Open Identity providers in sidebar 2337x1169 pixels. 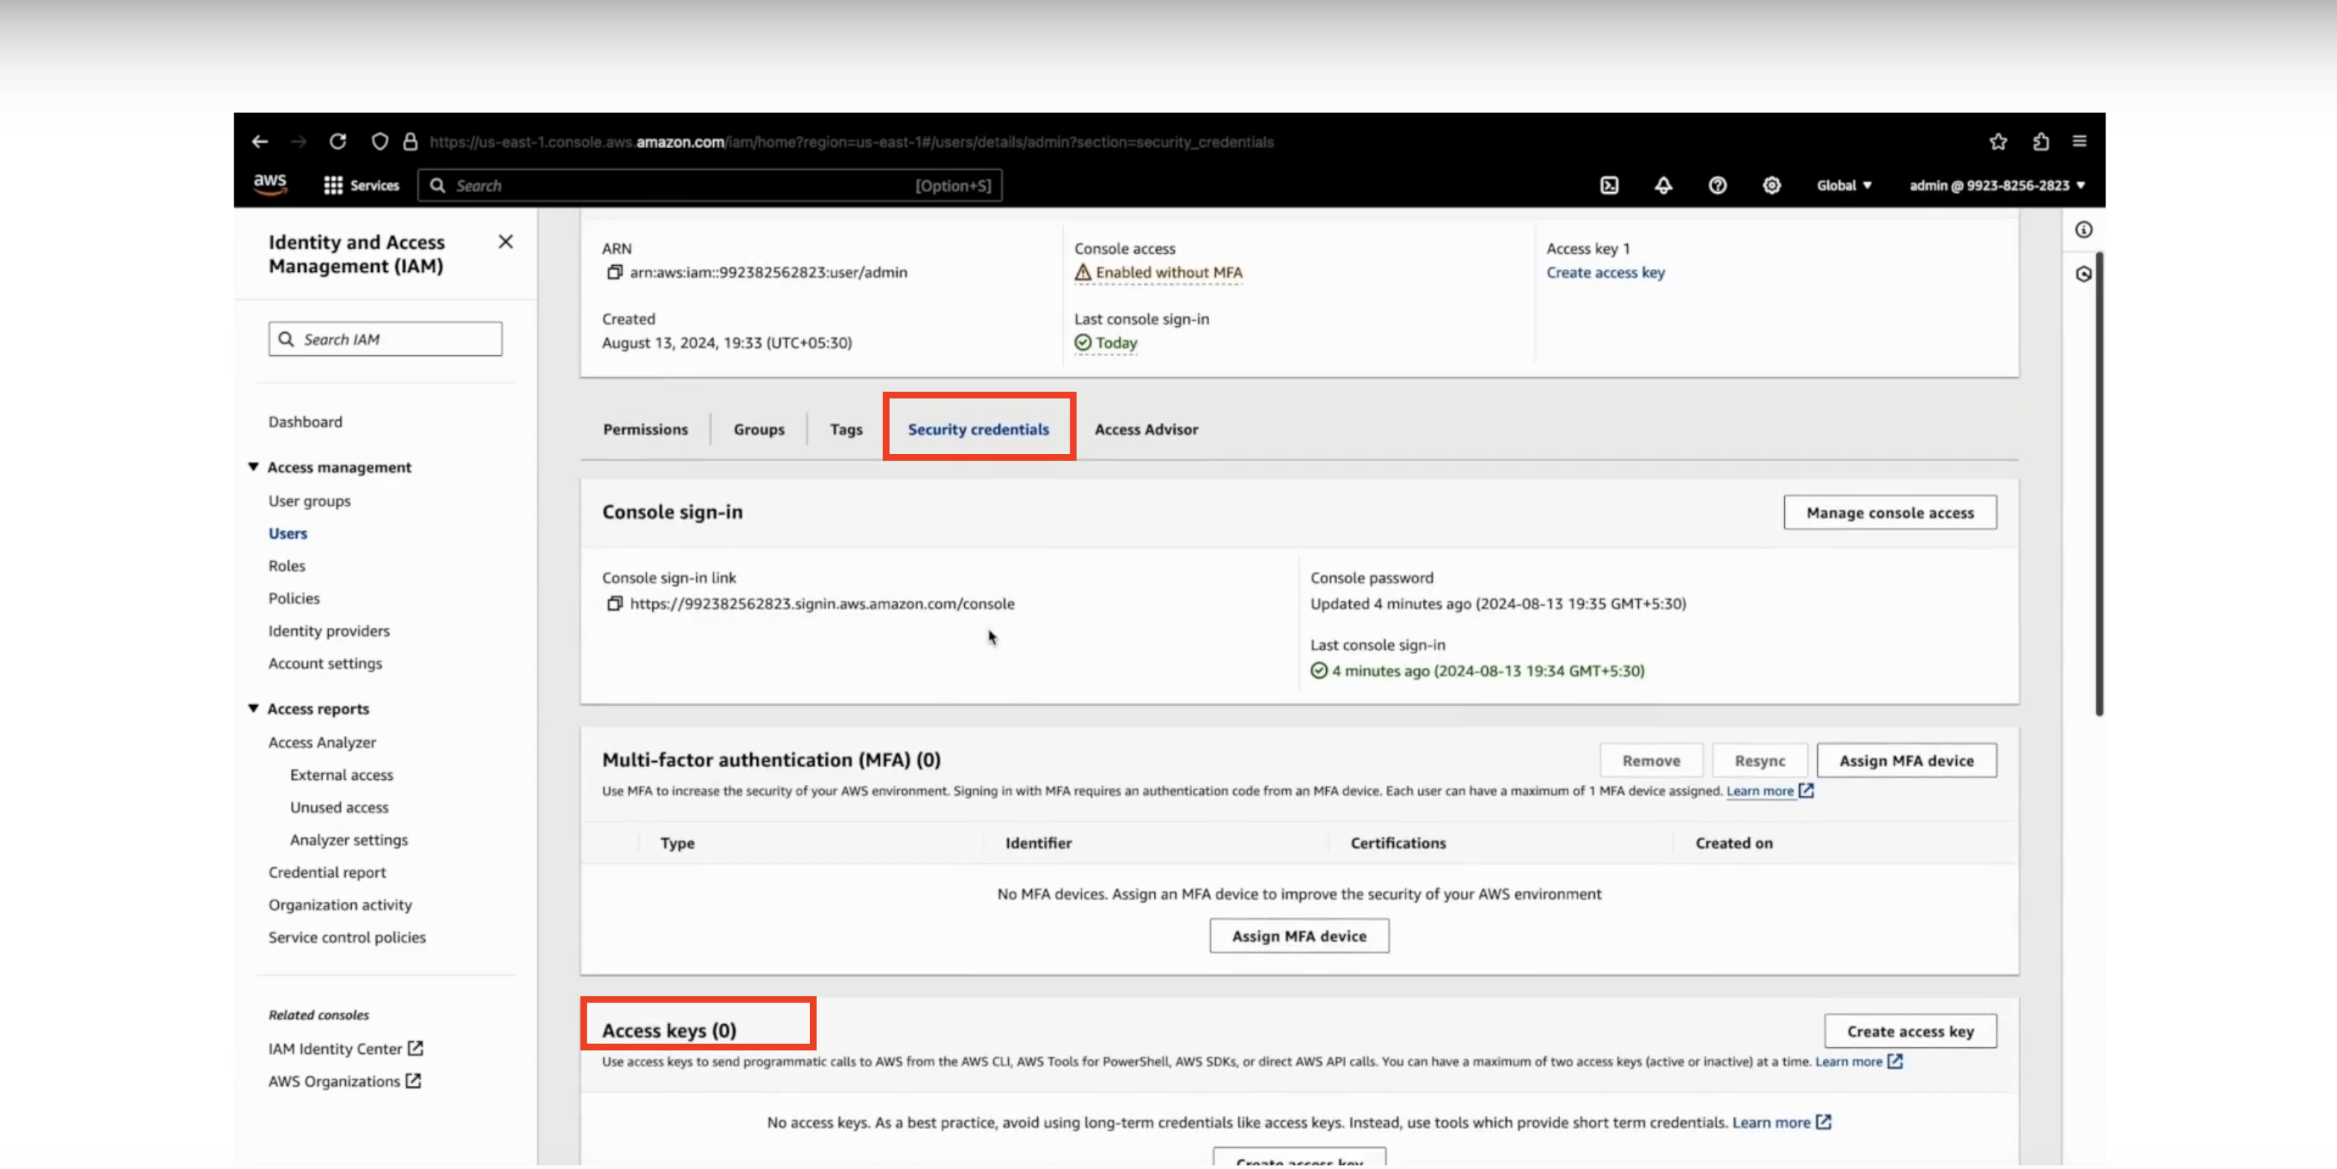click(x=328, y=631)
